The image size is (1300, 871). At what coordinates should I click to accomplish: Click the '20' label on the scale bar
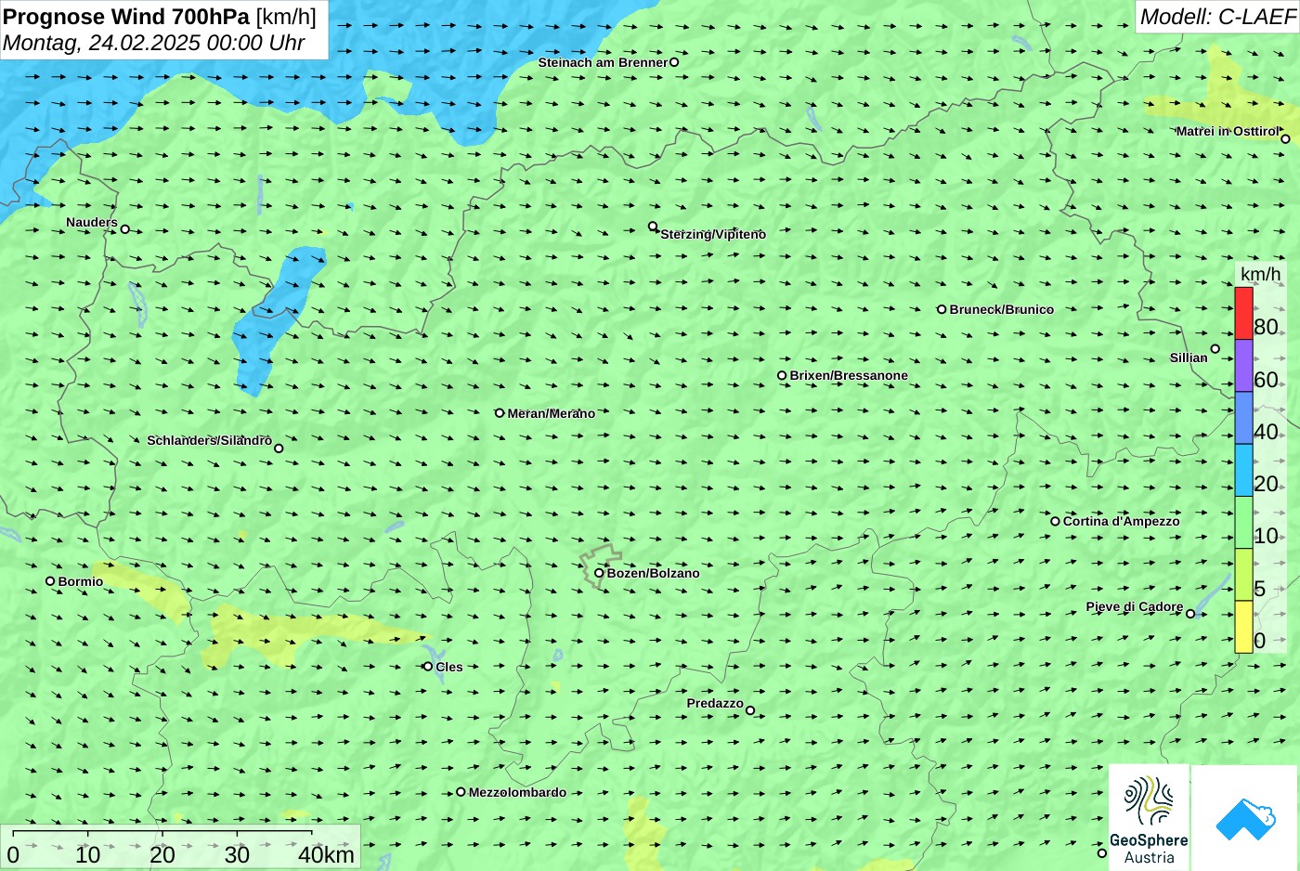point(162,855)
